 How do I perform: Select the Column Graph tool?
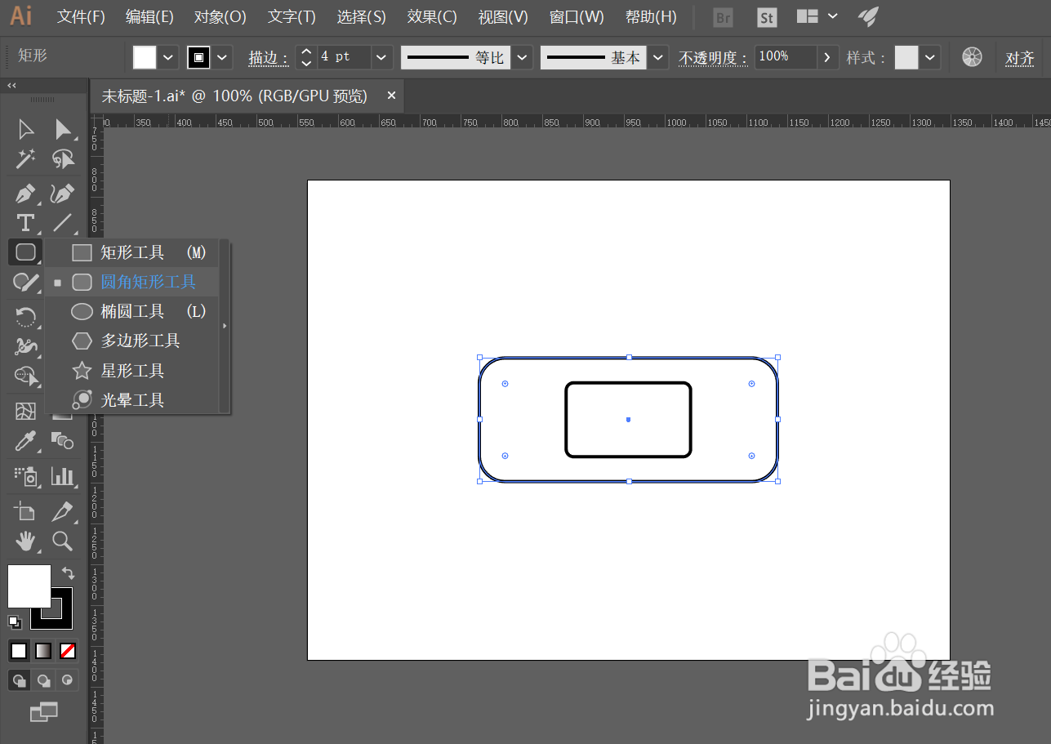tap(63, 476)
